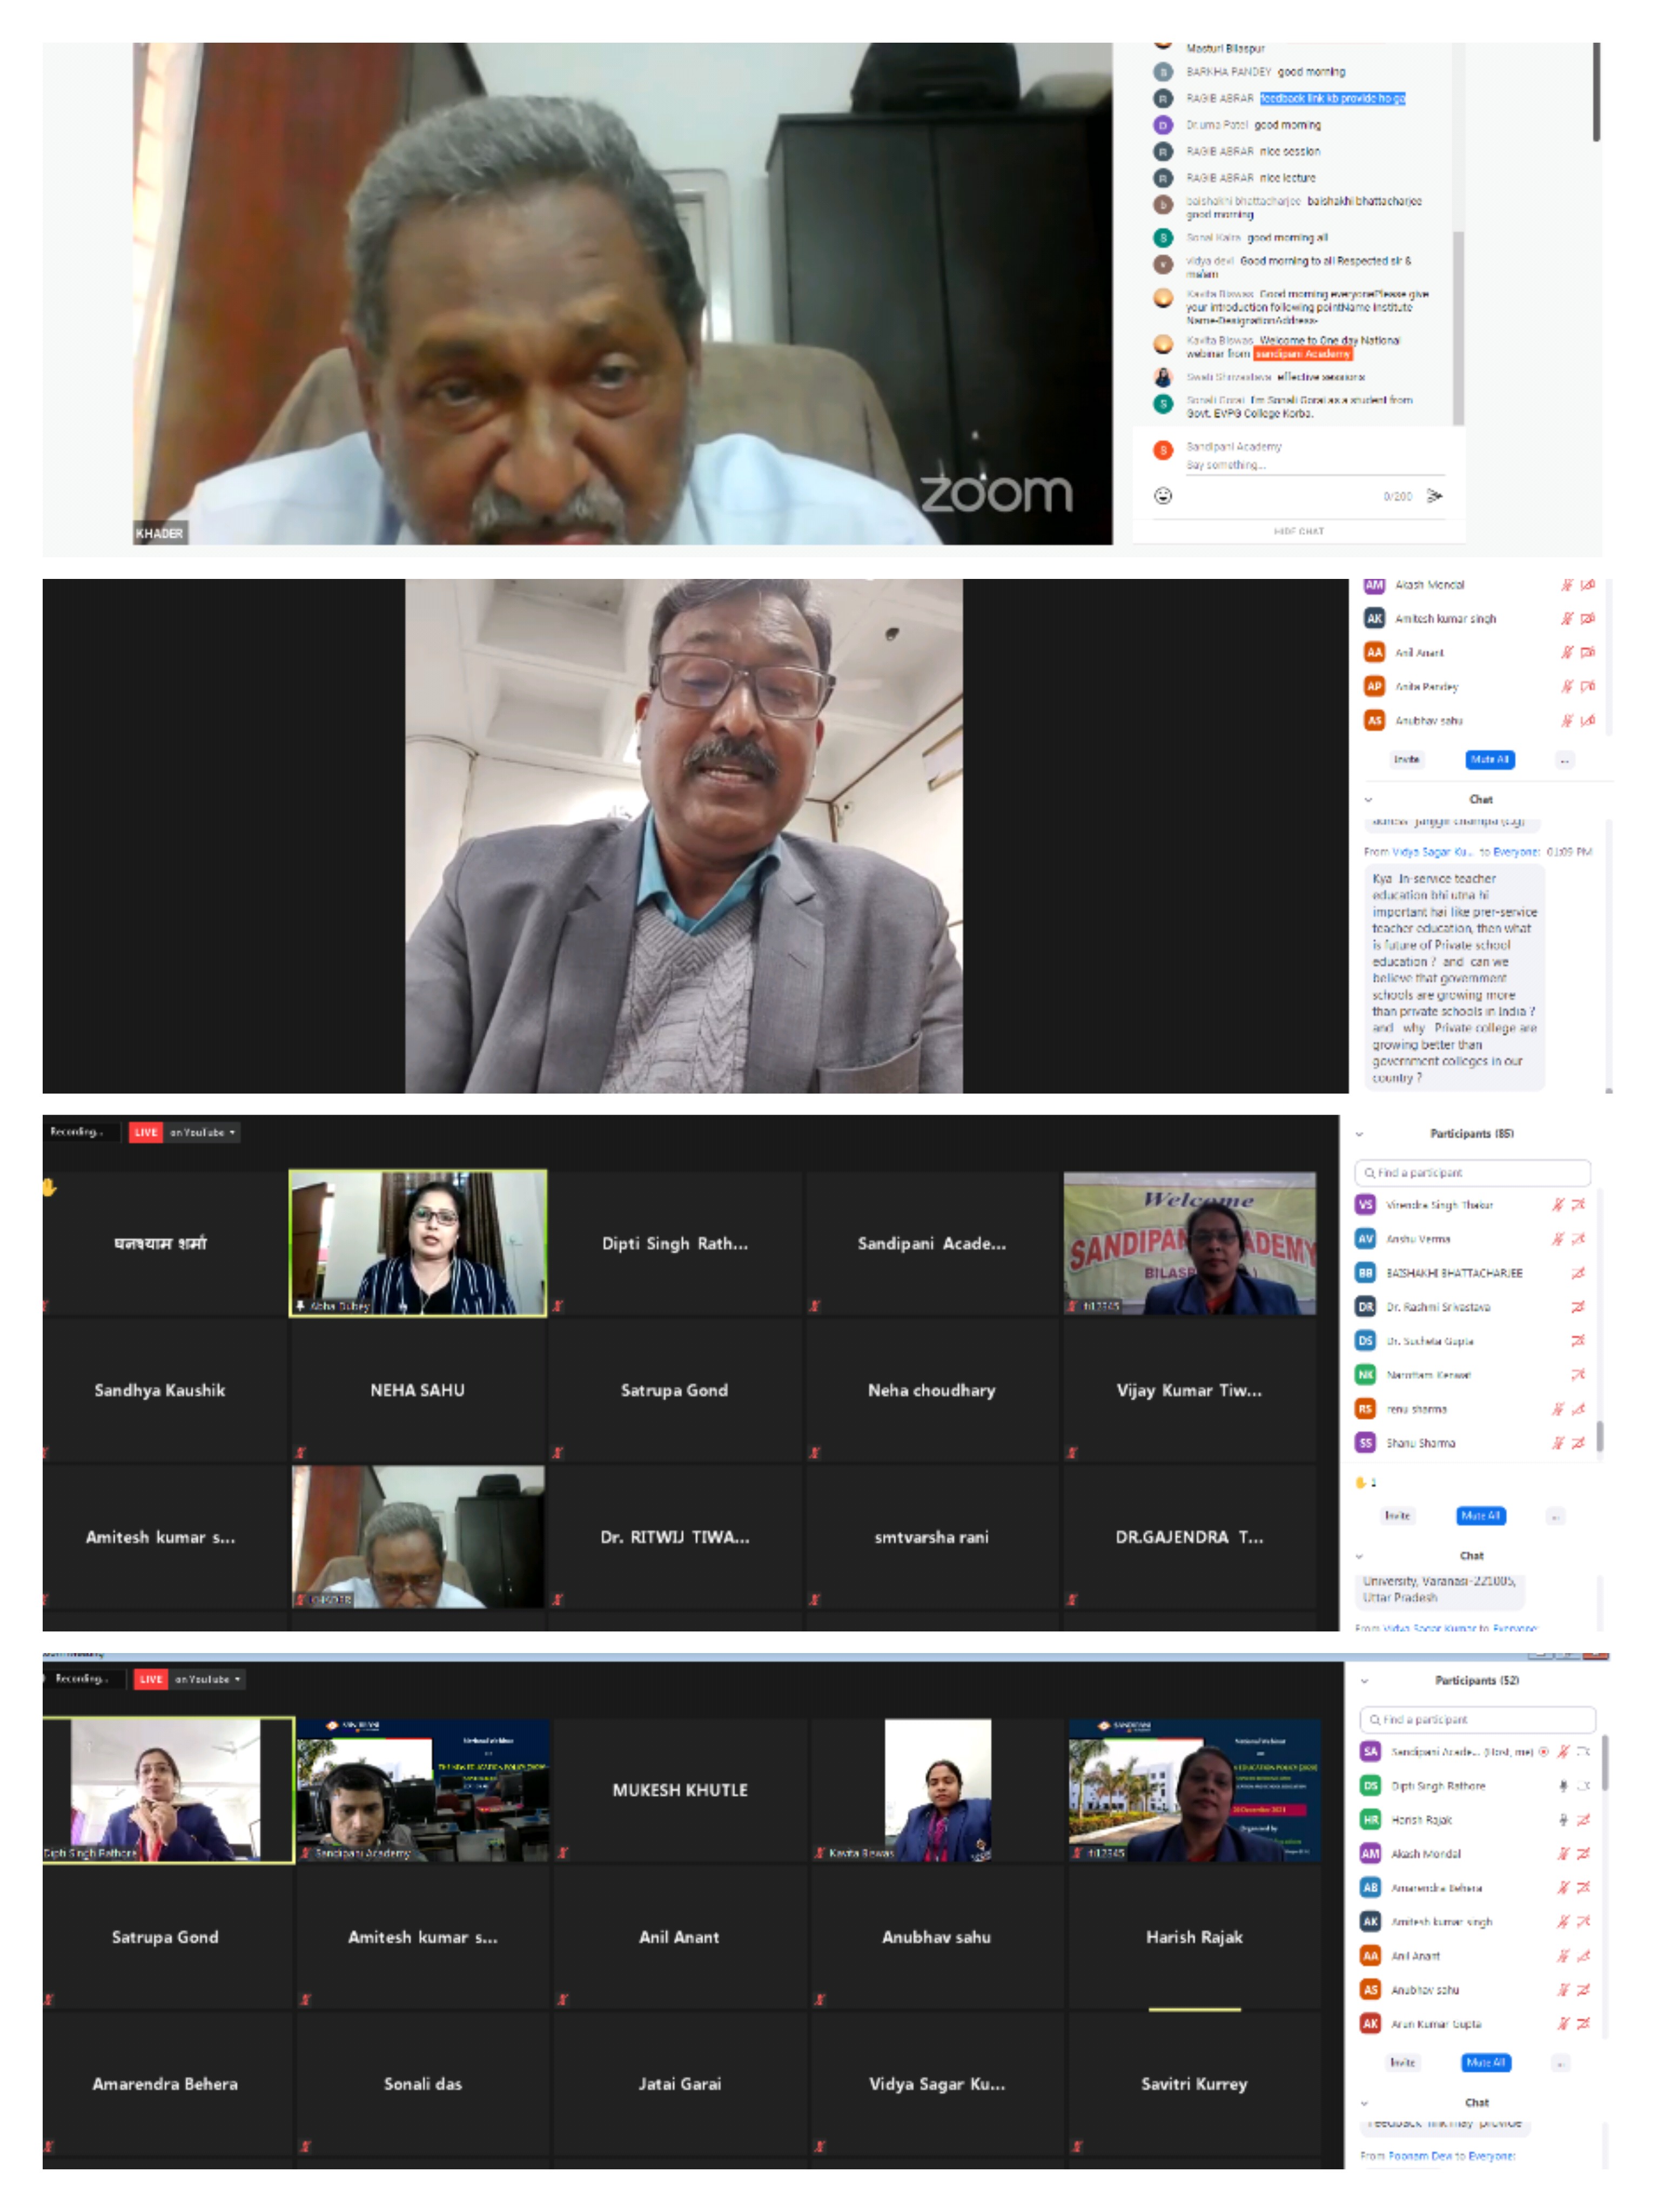Click Dipti Singh Rathore's microphone icon in list
The height and width of the screenshot is (2212, 1678).
tap(1563, 1785)
